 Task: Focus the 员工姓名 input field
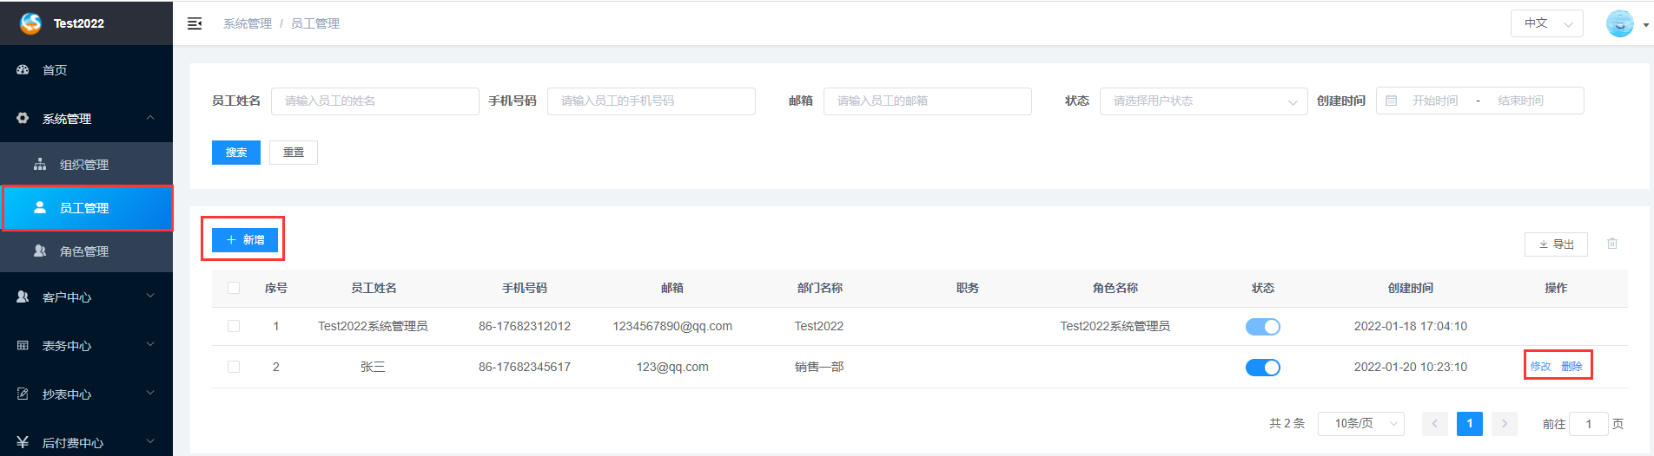(375, 101)
